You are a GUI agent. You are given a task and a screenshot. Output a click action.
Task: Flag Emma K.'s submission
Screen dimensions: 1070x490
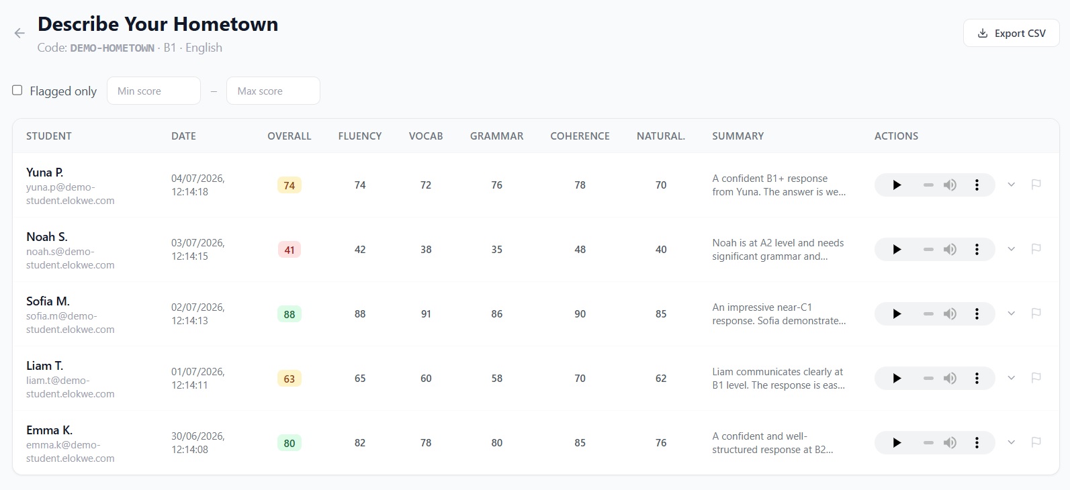[1036, 442]
